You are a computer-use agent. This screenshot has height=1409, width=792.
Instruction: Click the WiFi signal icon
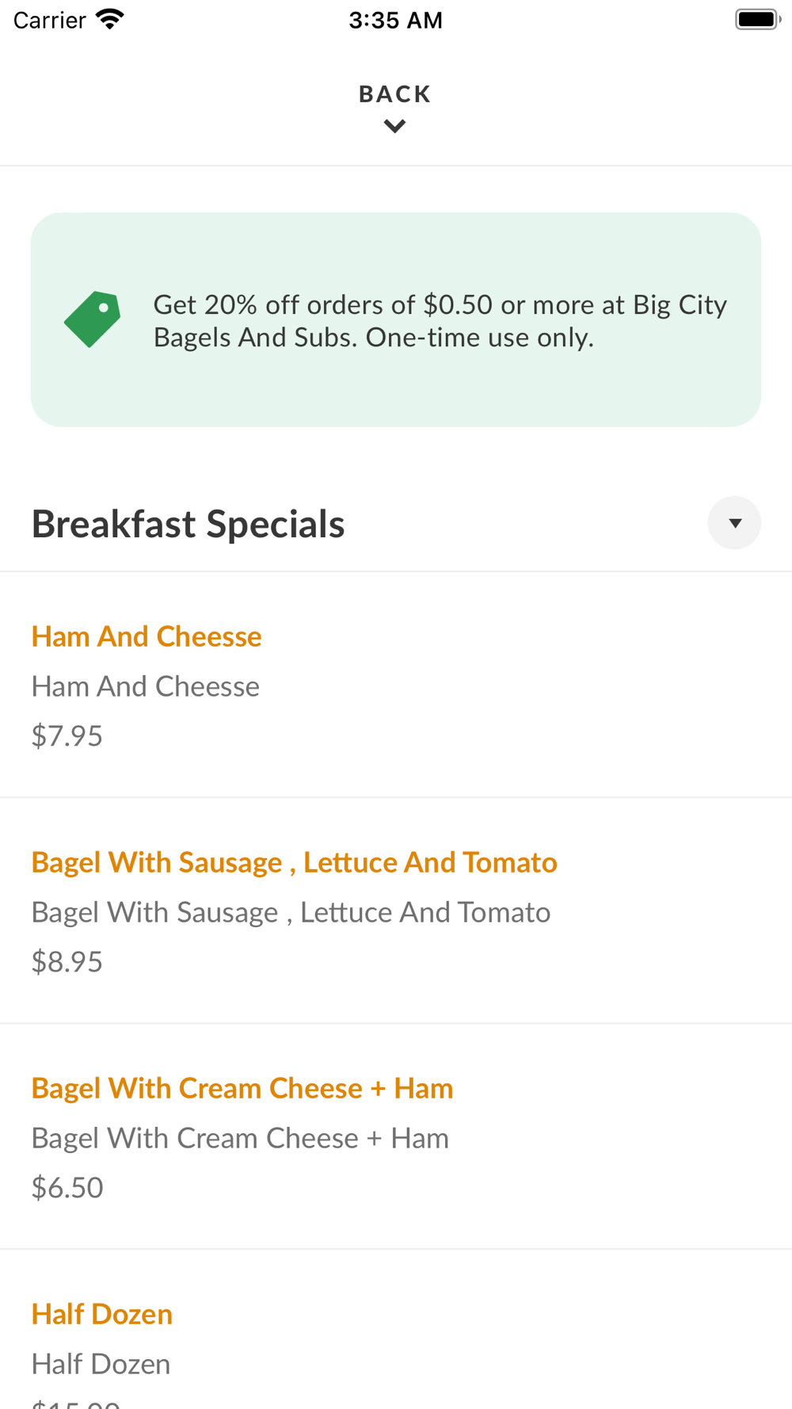110,20
